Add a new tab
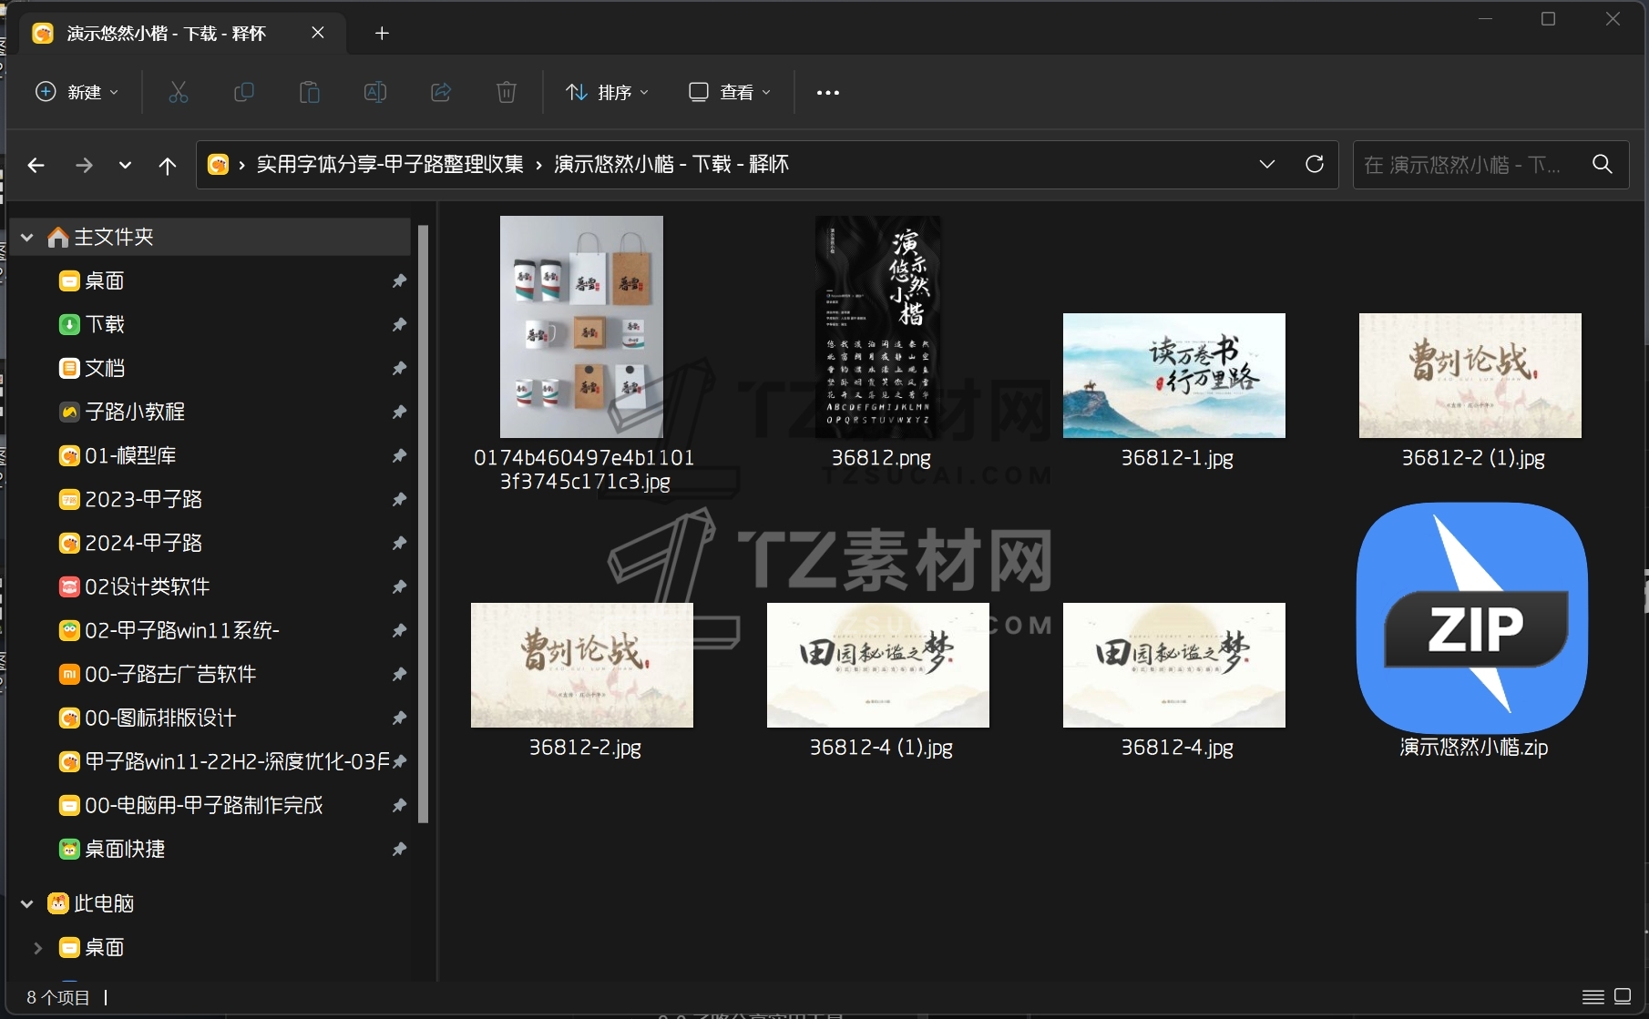Viewport: 1649px width, 1019px height. point(382,34)
